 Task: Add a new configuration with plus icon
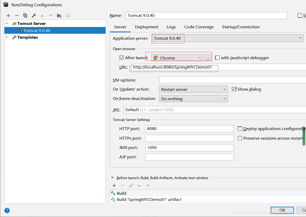point(8,16)
